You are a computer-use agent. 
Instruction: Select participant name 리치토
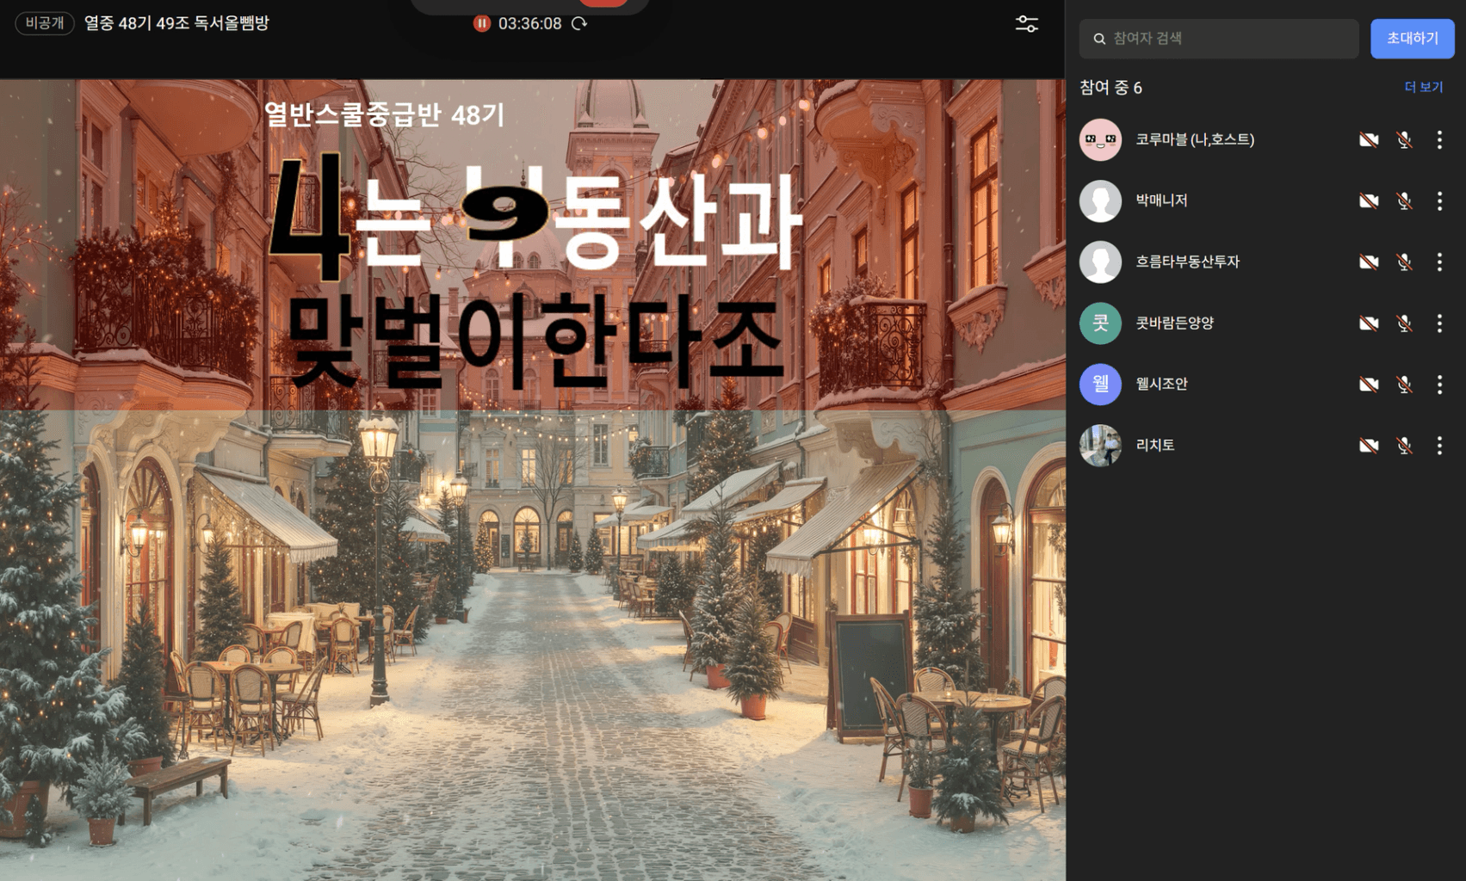1155,445
